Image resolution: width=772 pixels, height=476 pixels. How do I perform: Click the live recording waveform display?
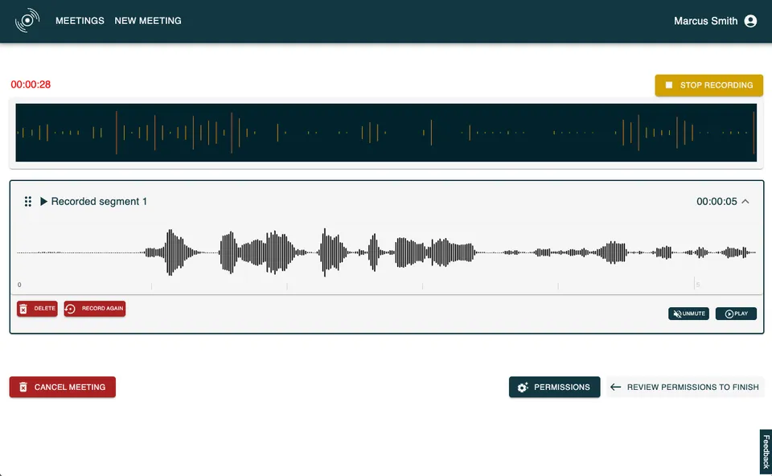tap(386, 133)
